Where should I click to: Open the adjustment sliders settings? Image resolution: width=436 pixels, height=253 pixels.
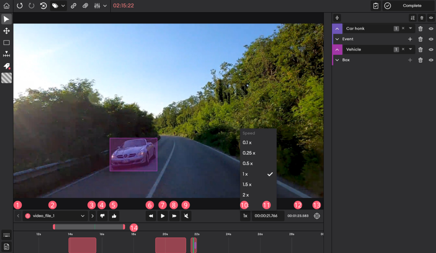[x=97, y=6]
